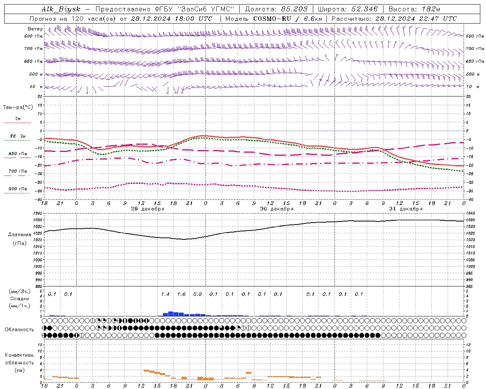Click the left 850 гПа wind level label

tap(33, 61)
